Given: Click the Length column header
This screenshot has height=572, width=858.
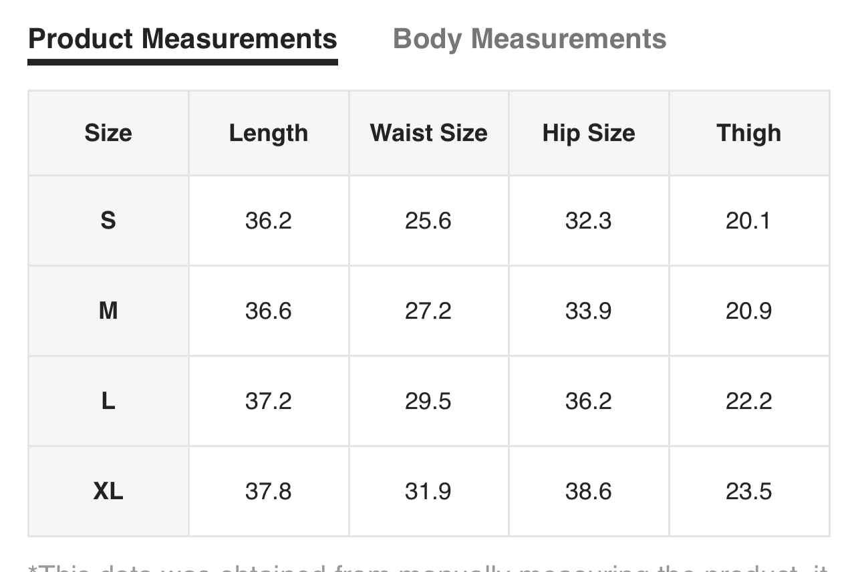Looking at the screenshot, I should coord(269,133).
